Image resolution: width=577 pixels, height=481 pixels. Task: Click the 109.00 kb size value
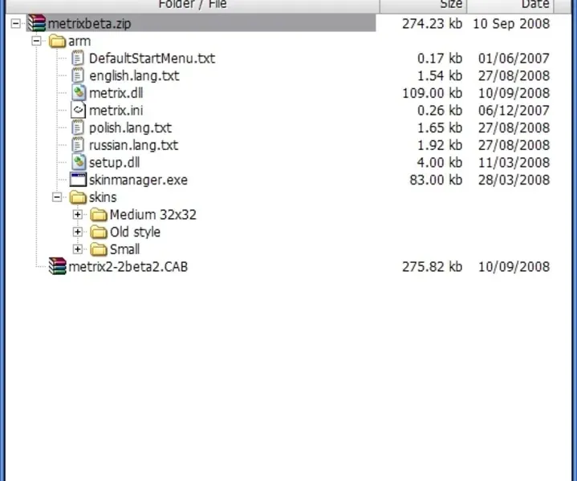[432, 93]
